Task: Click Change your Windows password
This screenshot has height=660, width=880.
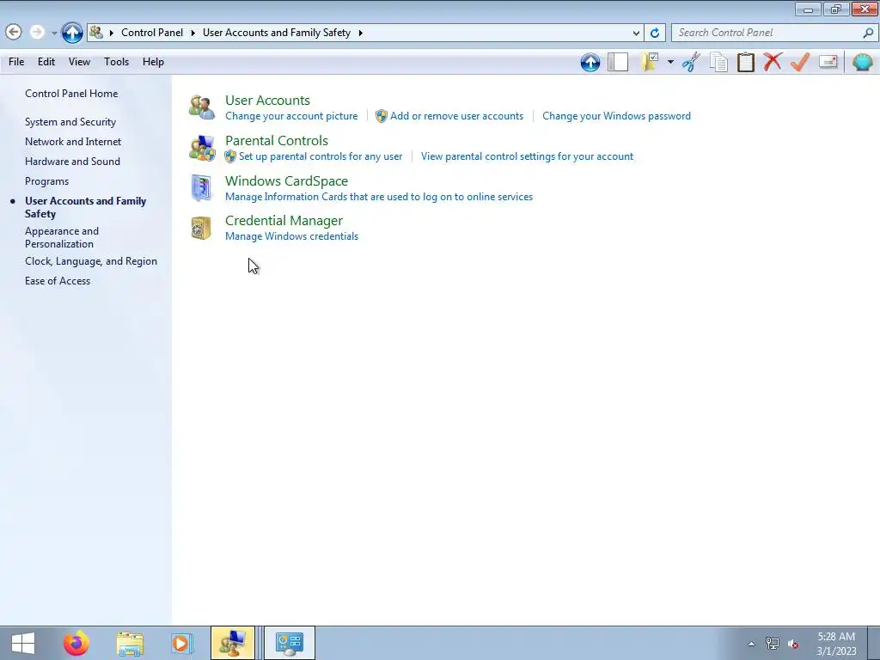Action: [616, 116]
